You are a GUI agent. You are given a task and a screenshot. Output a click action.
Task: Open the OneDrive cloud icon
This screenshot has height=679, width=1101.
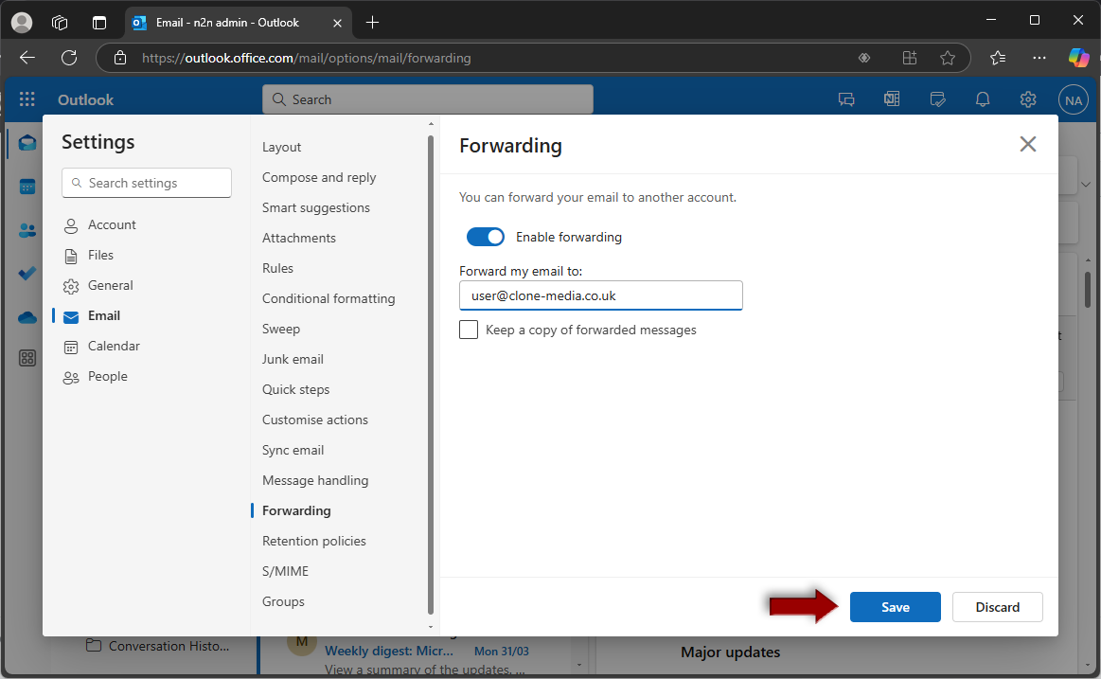coord(27,317)
